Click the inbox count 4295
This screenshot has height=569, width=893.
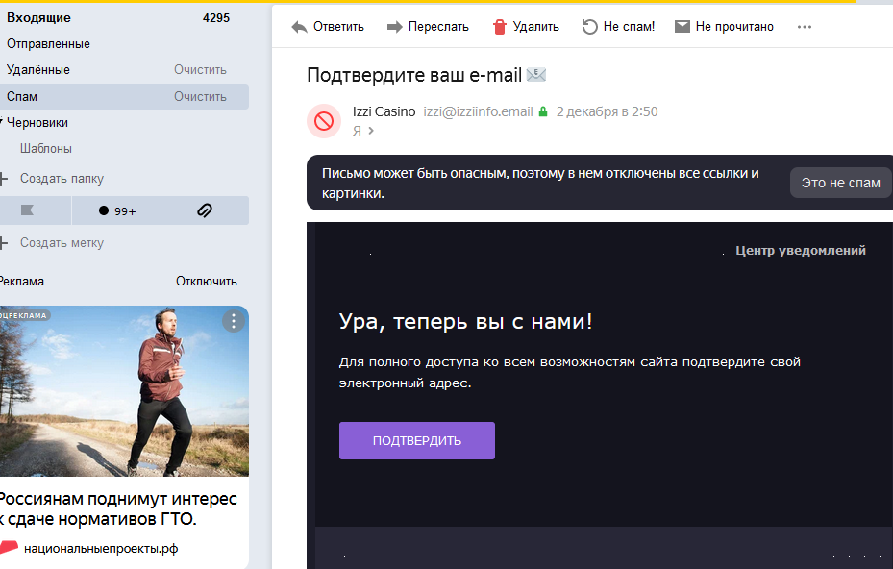click(216, 17)
